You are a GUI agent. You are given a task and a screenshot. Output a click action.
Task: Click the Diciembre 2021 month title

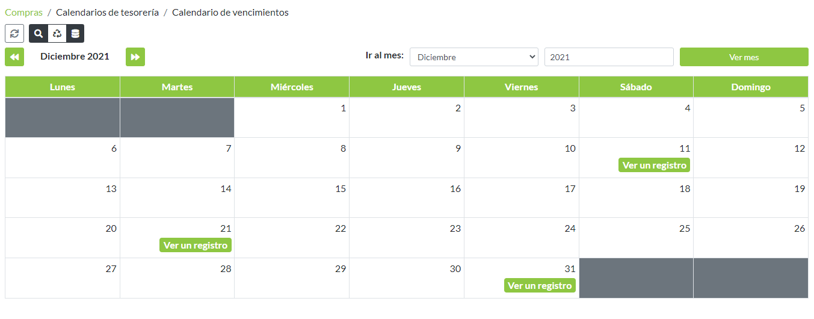point(75,57)
